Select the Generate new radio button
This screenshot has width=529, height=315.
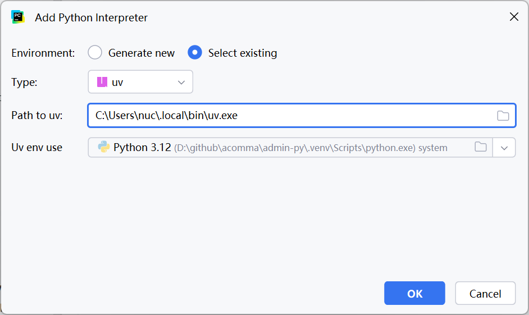(95, 53)
